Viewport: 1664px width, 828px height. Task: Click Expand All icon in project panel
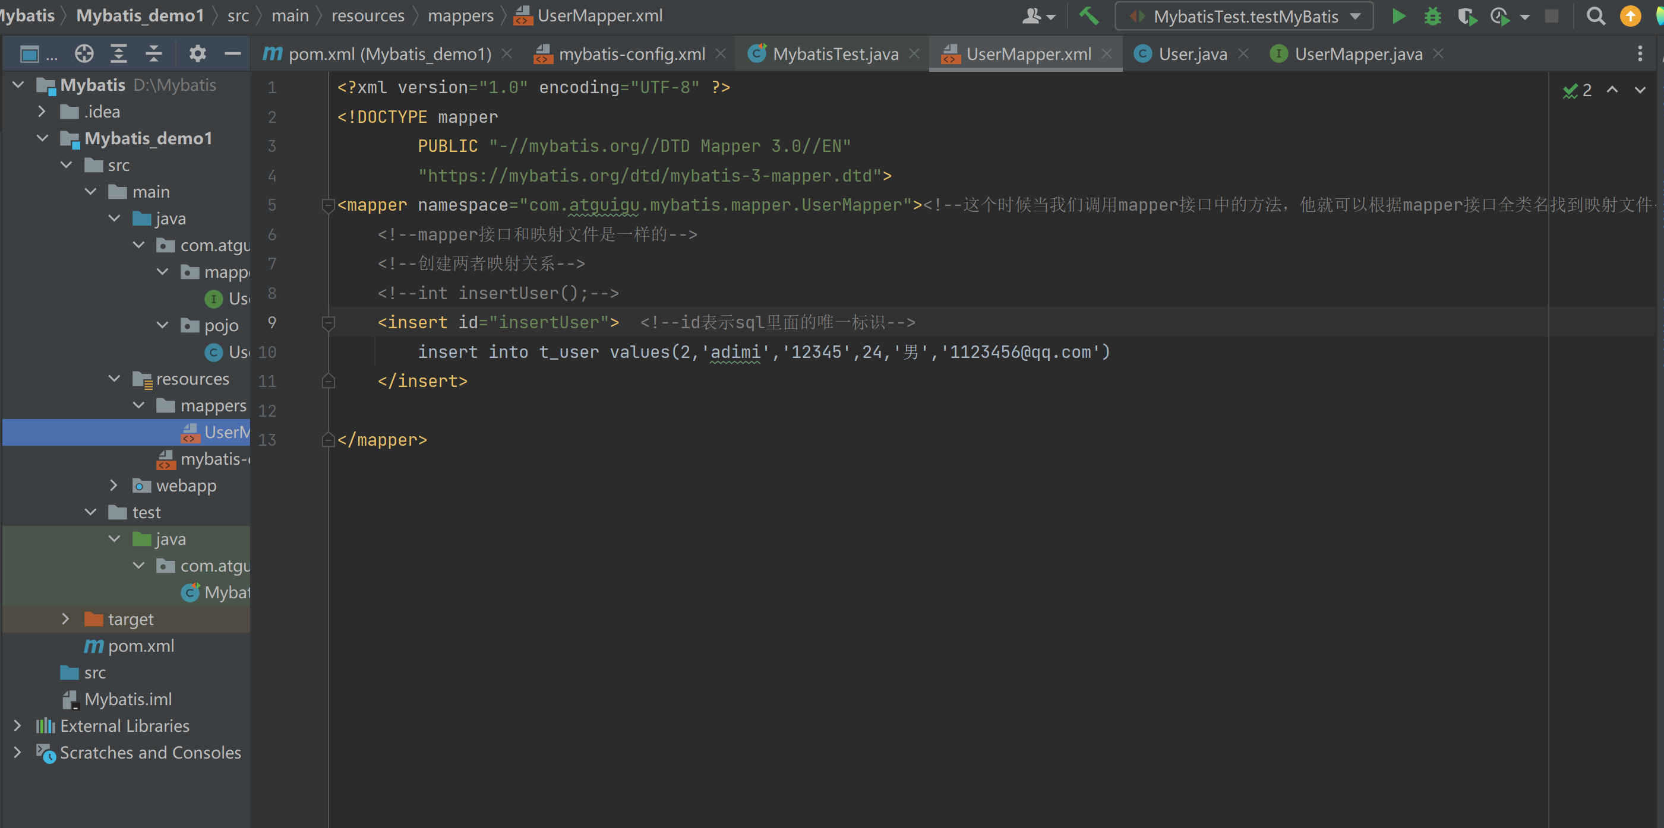click(x=118, y=53)
